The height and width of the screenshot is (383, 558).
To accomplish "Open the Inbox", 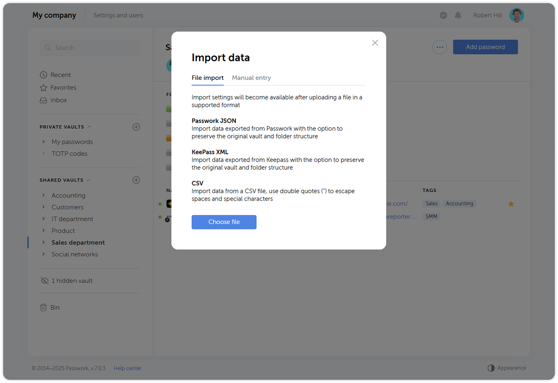I will [x=58, y=100].
